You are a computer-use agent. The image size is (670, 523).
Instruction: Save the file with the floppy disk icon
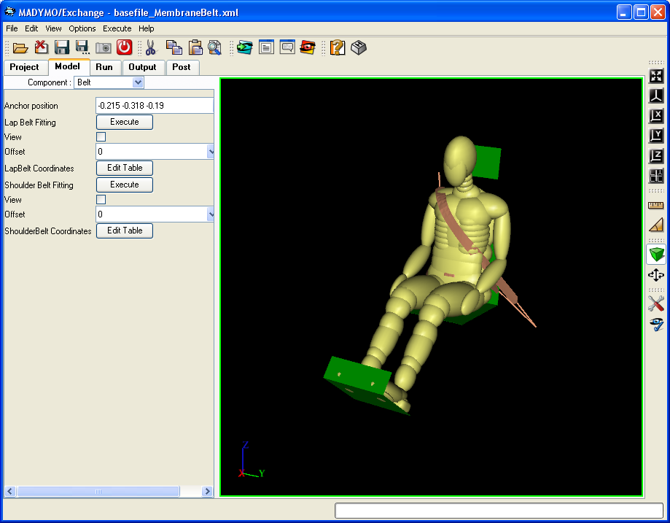point(61,47)
